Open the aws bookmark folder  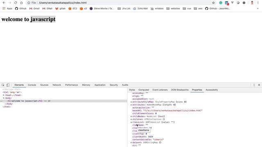point(198,9)
